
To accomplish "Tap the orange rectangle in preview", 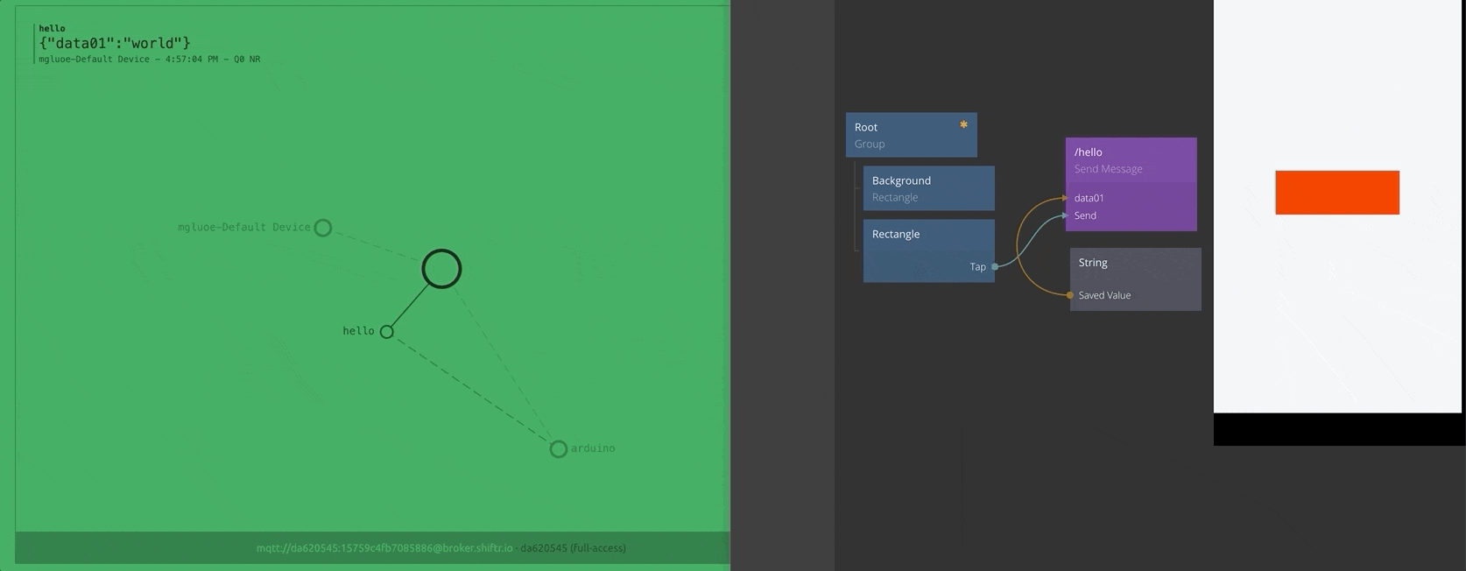I will coord(1336,193).
